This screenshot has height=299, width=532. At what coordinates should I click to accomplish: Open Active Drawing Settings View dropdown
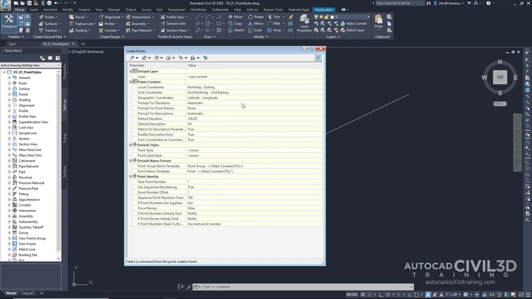click(x=58, y=65)
